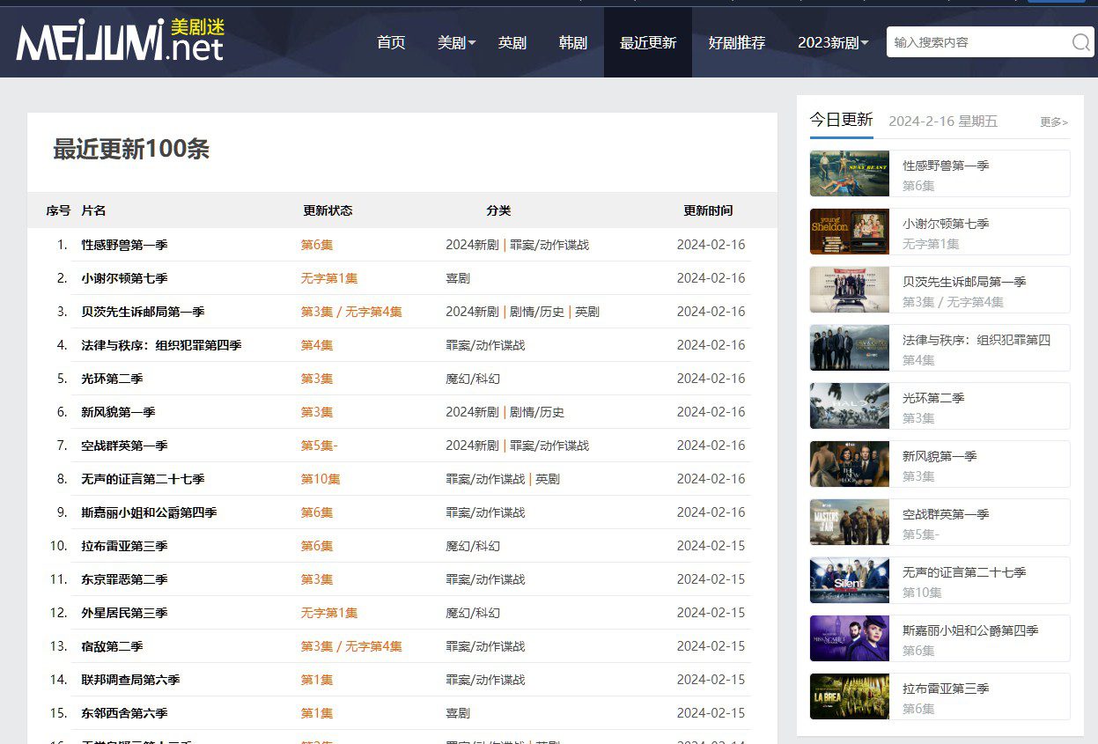
Task: Click the 更多> link in sidebar
Action: tap(1053, 122)
